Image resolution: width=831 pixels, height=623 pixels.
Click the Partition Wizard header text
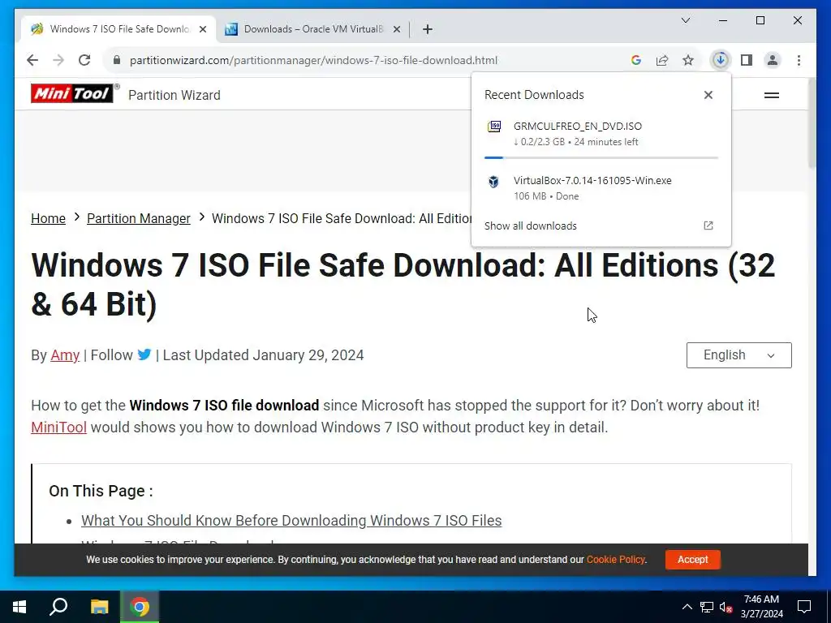174,96
